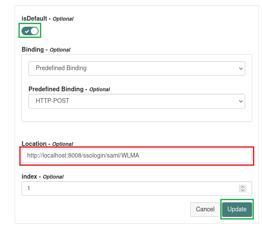Open the HTTP-POST predefined binding dropdown

(x=137, y=101)
